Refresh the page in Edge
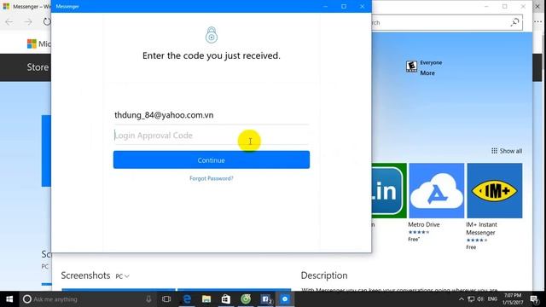This screenshot has height=307, width=546. pos(47,22)
